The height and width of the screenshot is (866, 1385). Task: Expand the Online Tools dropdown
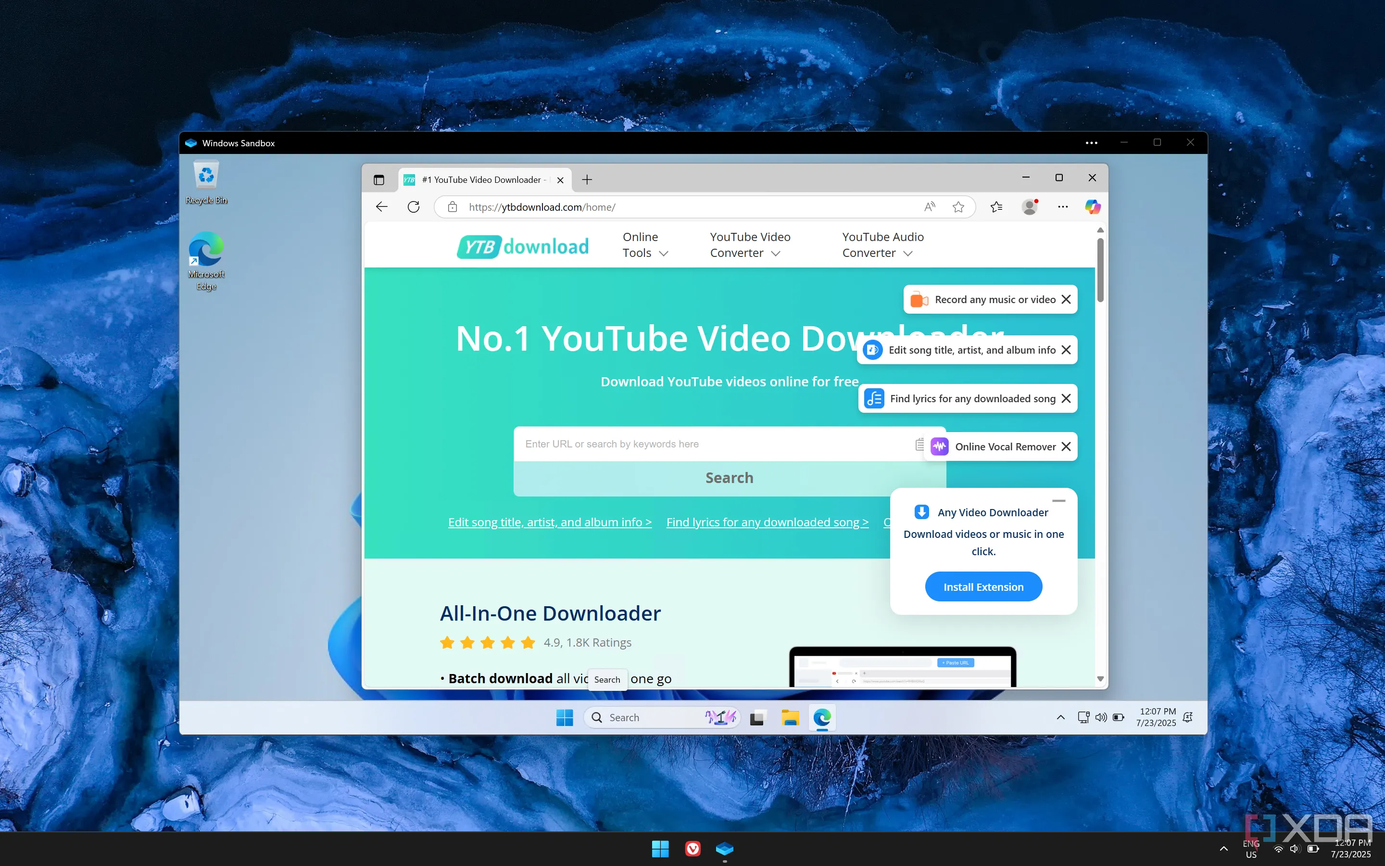point(645,245)
